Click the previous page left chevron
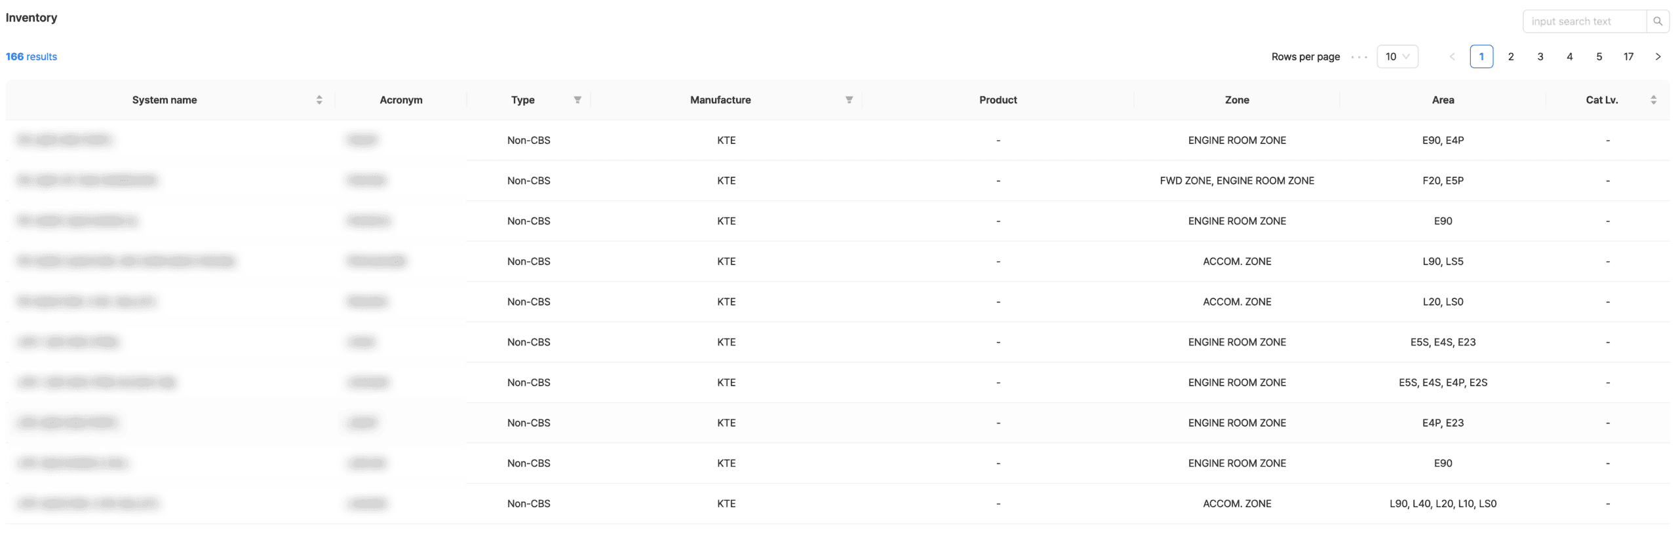 click(1452, 56)
